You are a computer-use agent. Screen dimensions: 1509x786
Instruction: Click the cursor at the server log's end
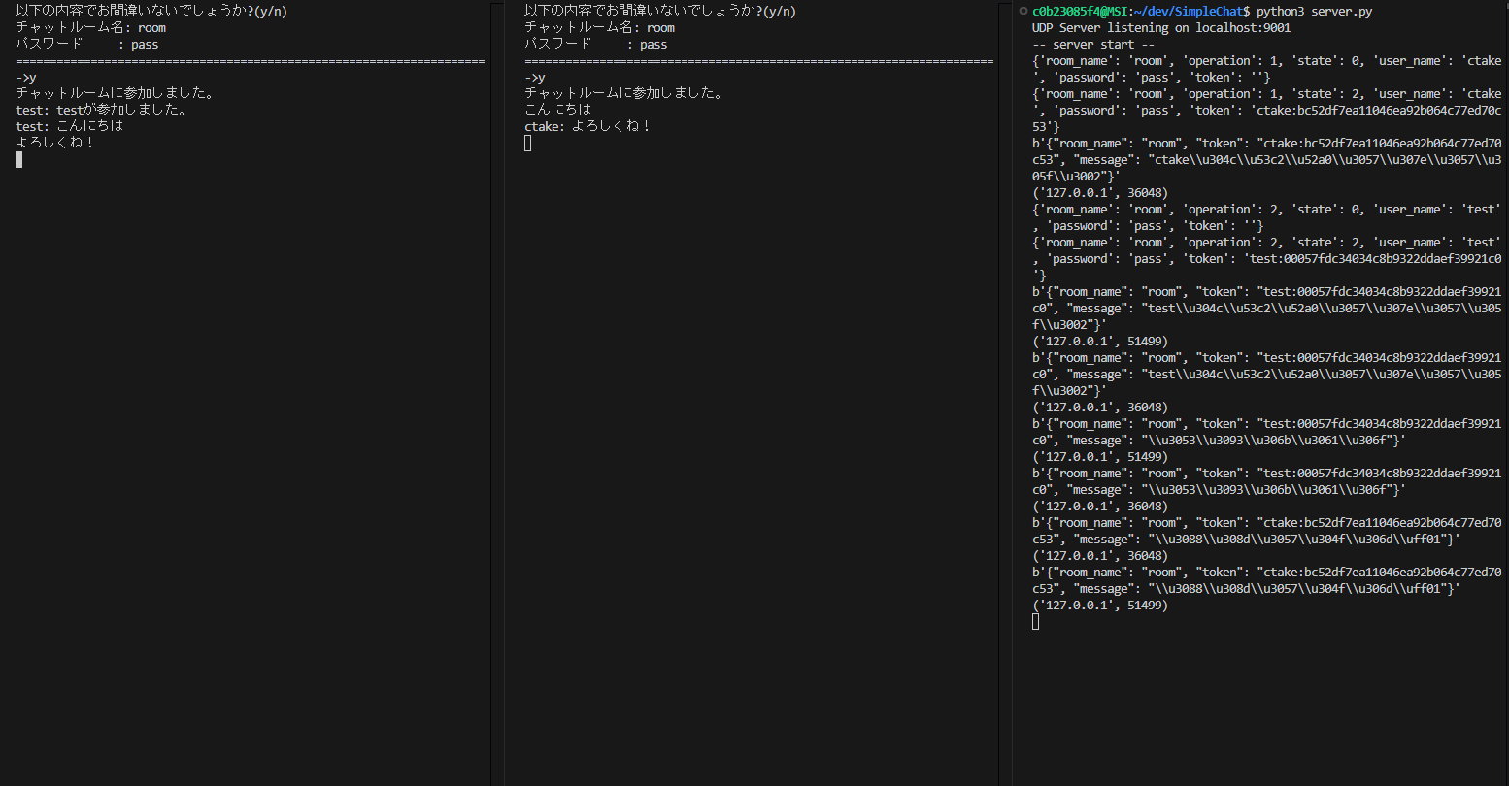(1035, 622)
